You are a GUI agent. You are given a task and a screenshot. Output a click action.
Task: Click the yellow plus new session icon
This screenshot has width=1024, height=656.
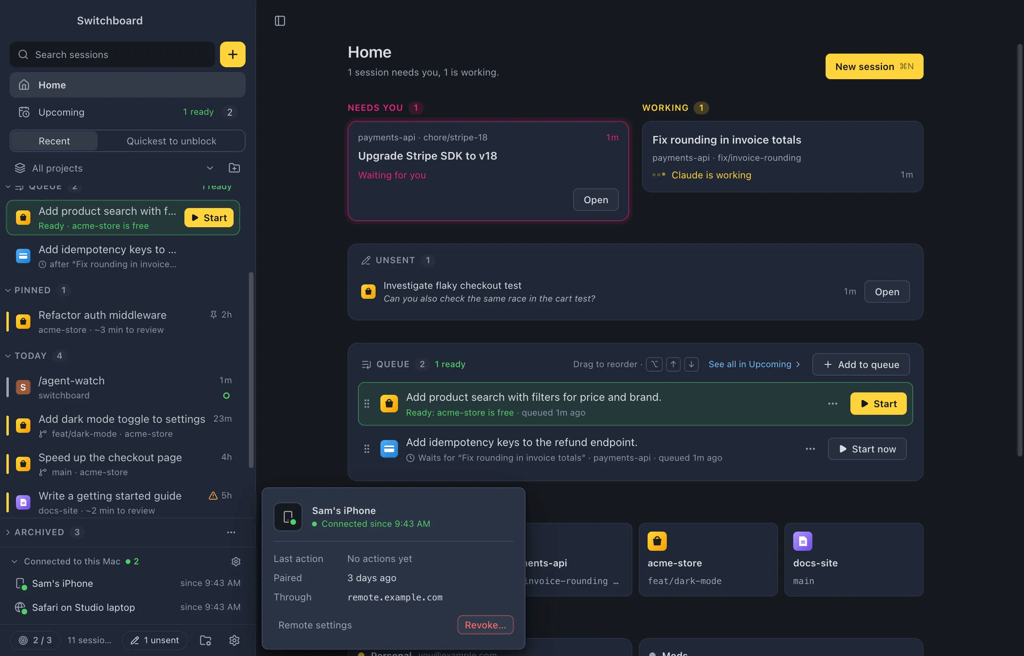(232, 54)
